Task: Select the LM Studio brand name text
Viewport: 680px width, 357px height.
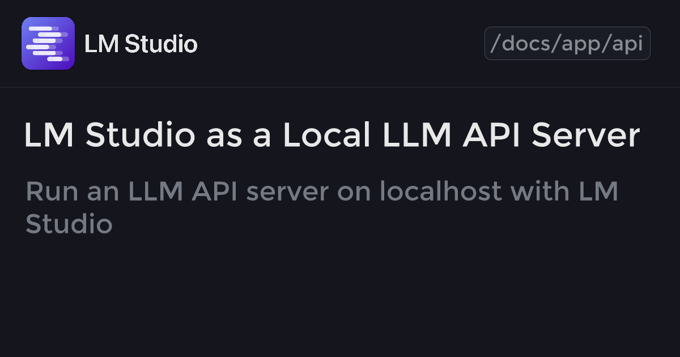Action: (x=141, y=44)
